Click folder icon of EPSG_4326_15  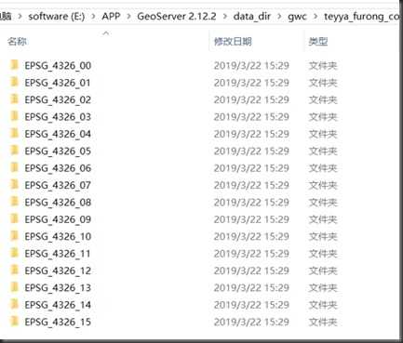tap(14, 322)
